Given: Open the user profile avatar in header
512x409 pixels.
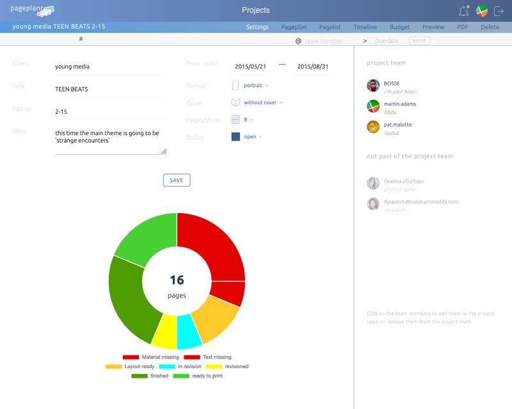Looking at the screenshot, I should tap(482, 11).
